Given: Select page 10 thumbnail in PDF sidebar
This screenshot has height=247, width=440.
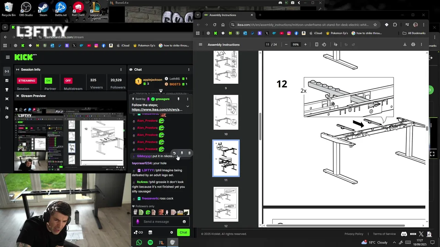Looking at the screenshot, I should pyautogui.click(x=226, y=113).
